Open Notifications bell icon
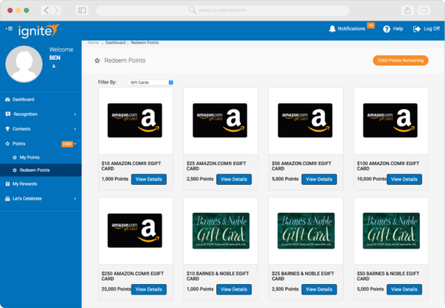The image size is (445, 308). 332,29
